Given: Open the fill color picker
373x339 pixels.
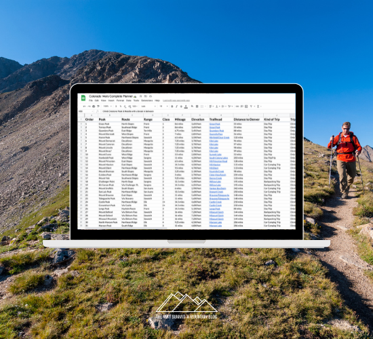Looking at the screenshot, I should 192,106.
